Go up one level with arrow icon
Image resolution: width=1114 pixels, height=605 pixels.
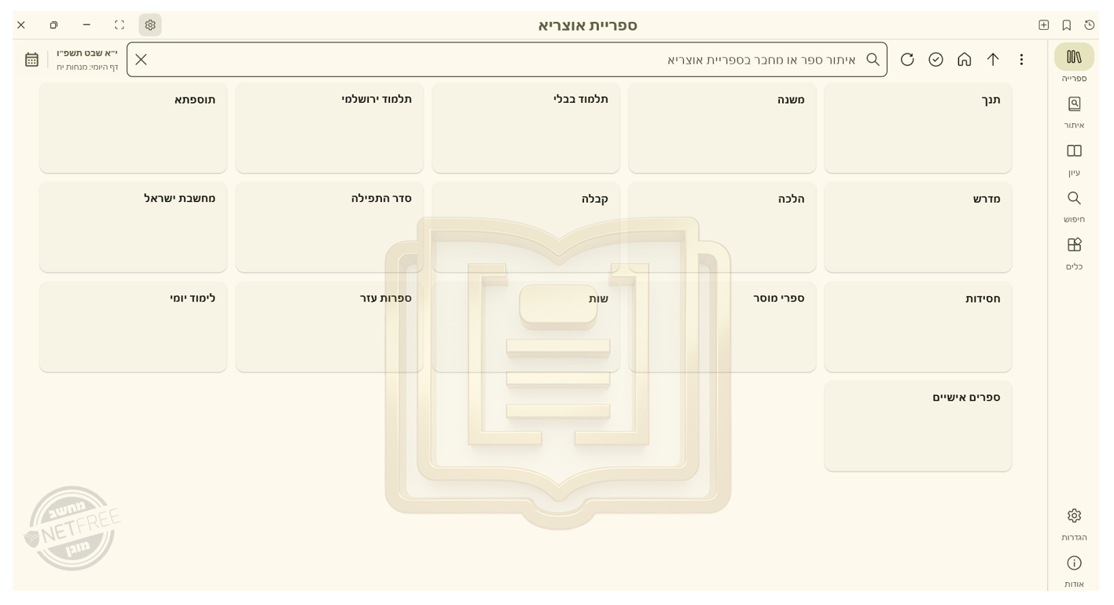tap(993, 60)
